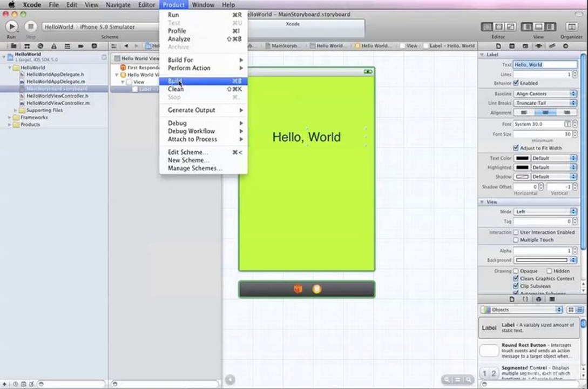The height and width of the screenshot is (389, 588).
Task: Enable User Interaction Enabled checkbox
Action: [x=516, y=232]
